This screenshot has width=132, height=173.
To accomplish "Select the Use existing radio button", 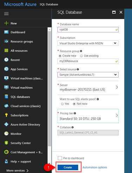I will click(x=81, y=56).
